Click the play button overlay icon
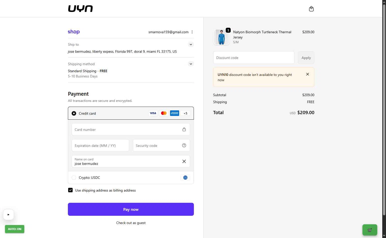386x238 pixels. 9,215
